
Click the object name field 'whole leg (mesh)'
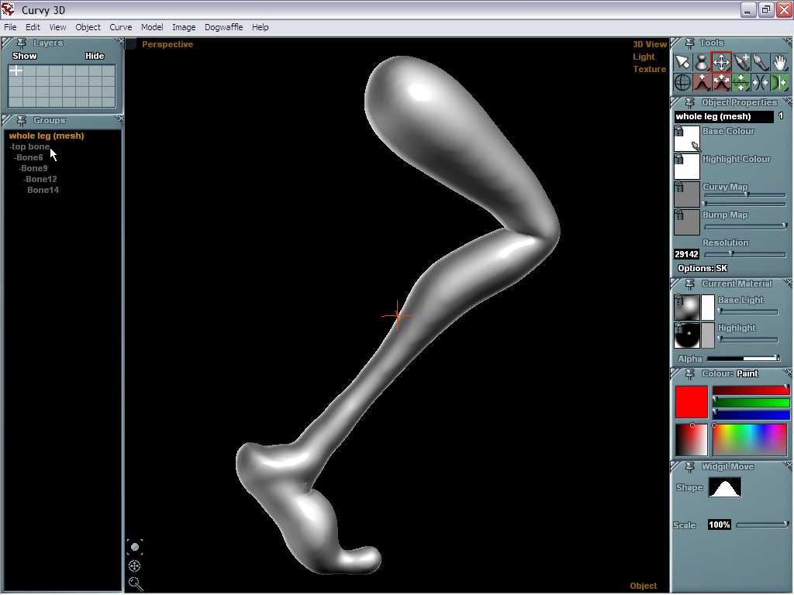coord(723,117)
